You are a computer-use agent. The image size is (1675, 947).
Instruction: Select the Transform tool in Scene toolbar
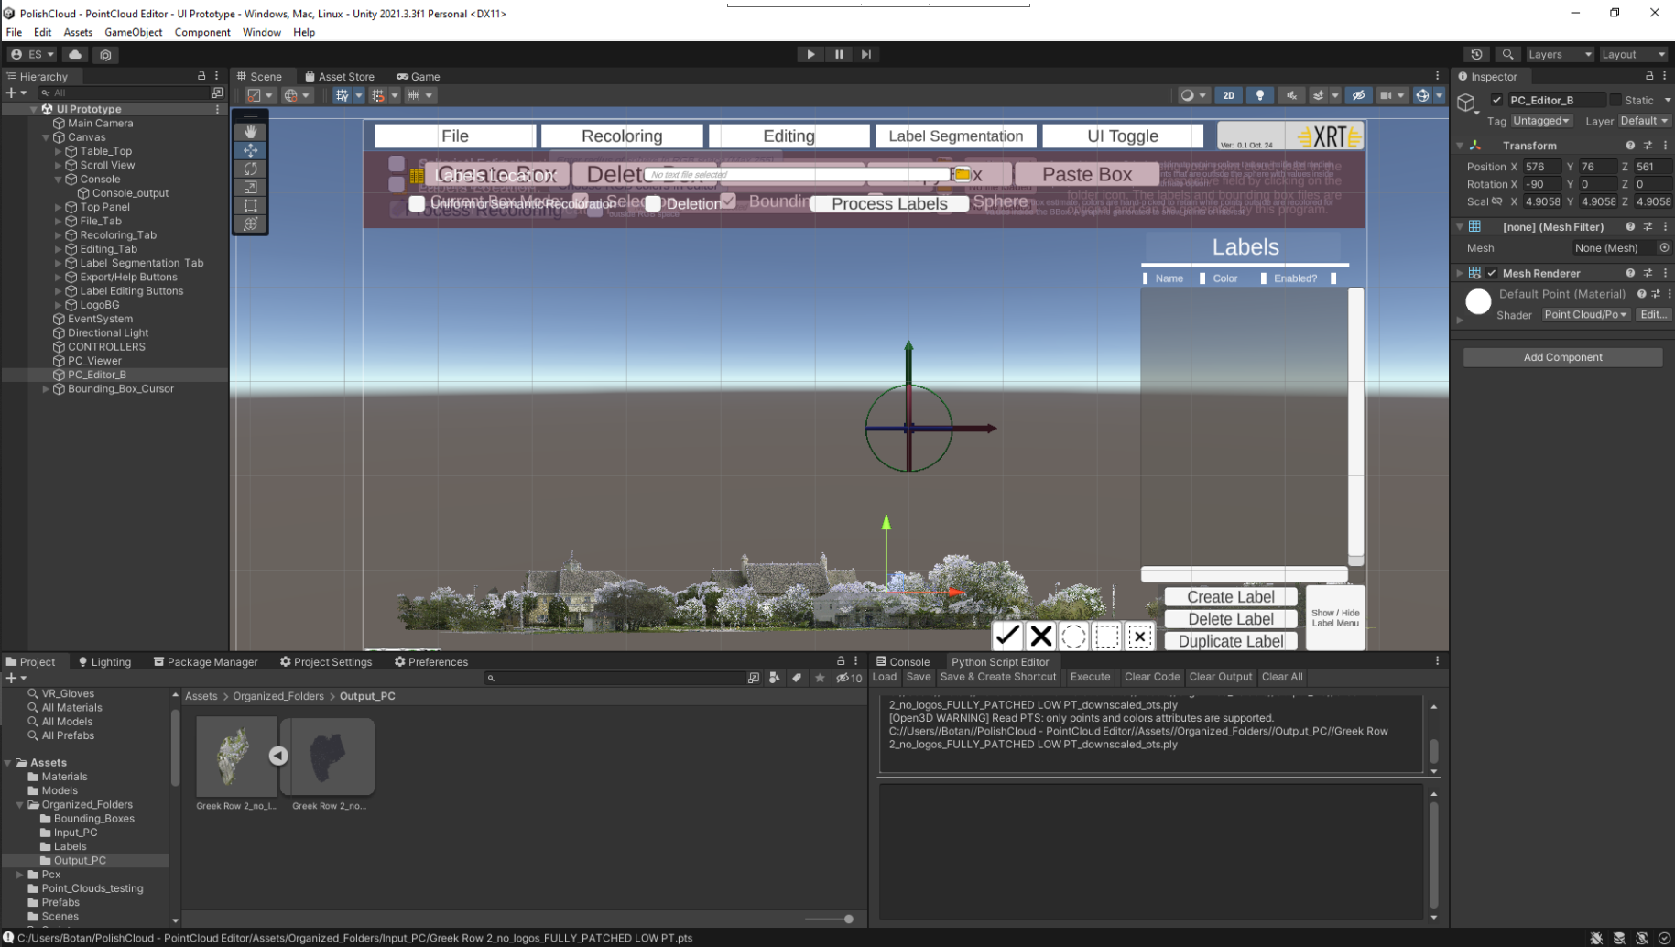pos(250,223)
